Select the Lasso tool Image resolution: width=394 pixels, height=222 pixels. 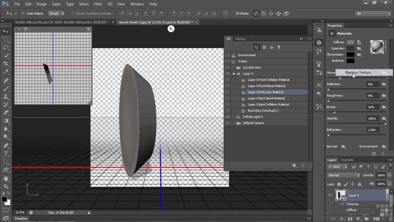coord(6,47)
